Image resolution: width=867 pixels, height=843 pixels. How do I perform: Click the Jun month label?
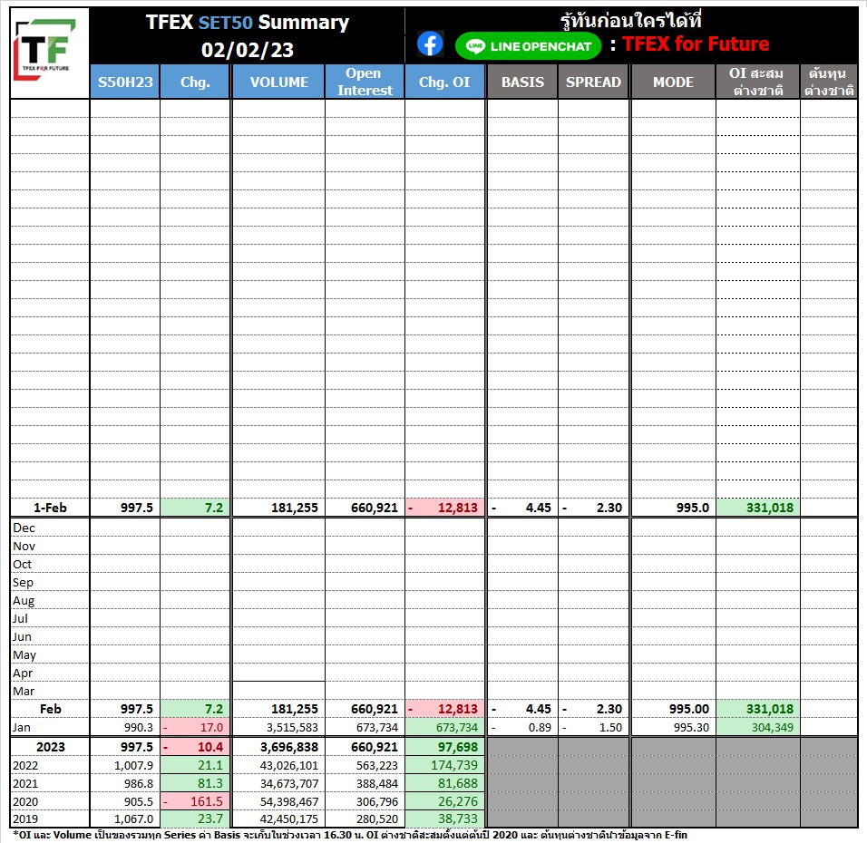[x=22, y=637]
